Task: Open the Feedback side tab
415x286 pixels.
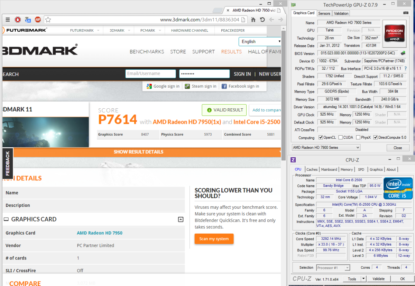Action: (8, 164)
